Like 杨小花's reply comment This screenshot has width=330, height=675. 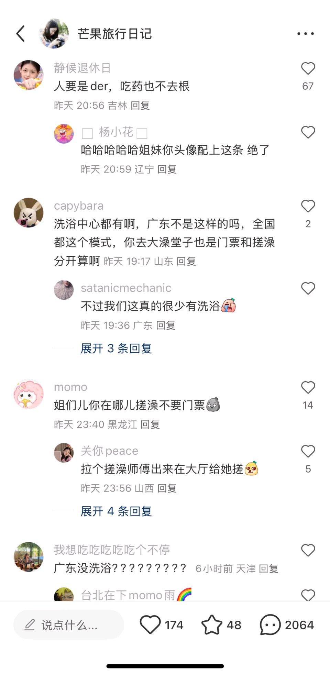(x=308, y=132)
